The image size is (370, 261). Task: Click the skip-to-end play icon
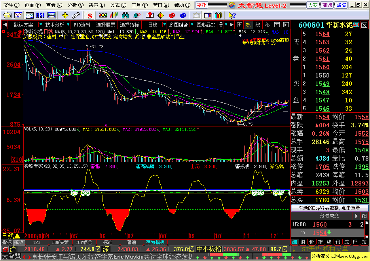[x=286, y=25]
